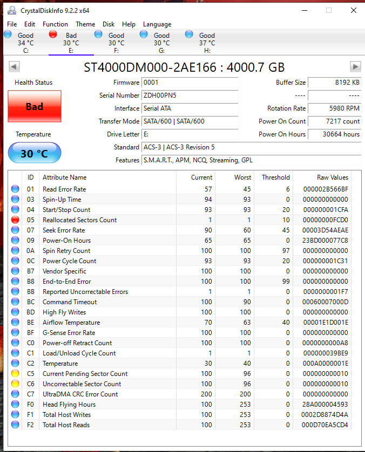This screenshot has height=452, width=365.
Task: Click blue status icon of Spin Retry Count
Action: [x=15, y=250]
